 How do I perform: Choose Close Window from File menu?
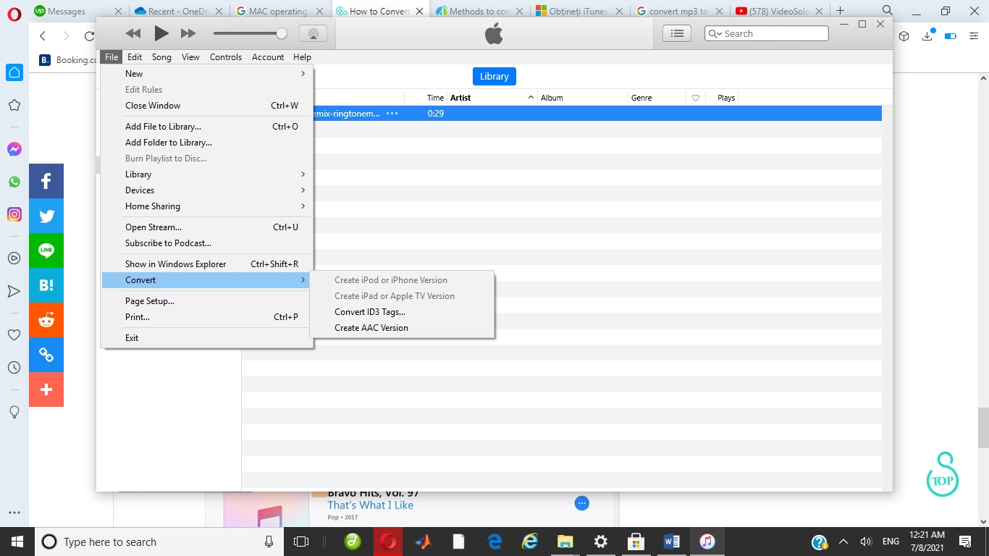tap(206, 106)
